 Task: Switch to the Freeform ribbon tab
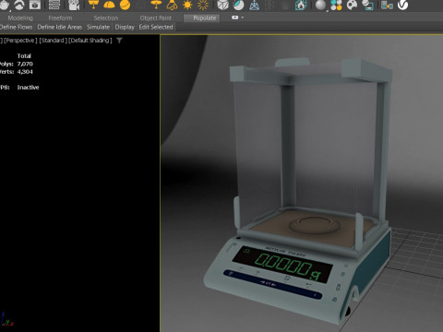coord(60,18)
